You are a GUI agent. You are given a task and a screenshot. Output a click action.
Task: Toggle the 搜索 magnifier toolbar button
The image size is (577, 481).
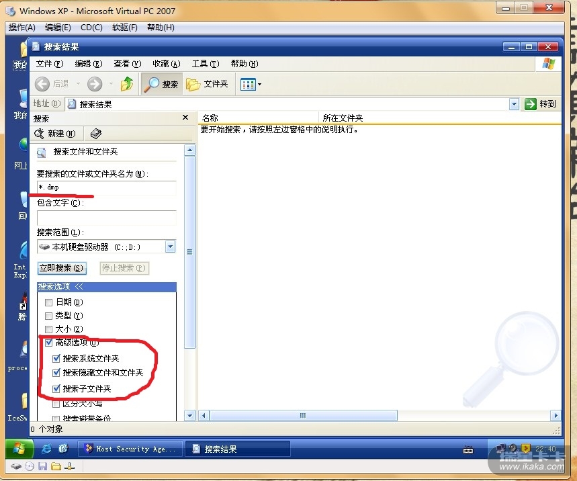click(161, 84)
